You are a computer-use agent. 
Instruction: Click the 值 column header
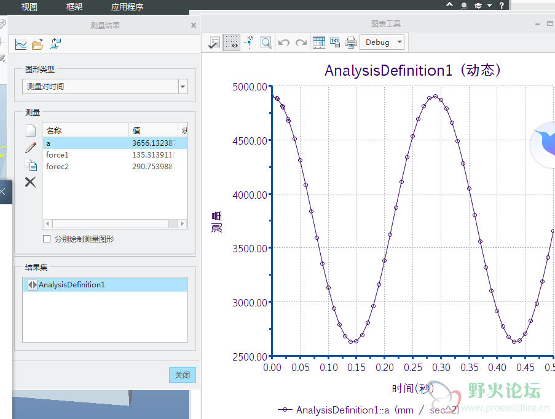pyautogui.click(x=153, y=130)
